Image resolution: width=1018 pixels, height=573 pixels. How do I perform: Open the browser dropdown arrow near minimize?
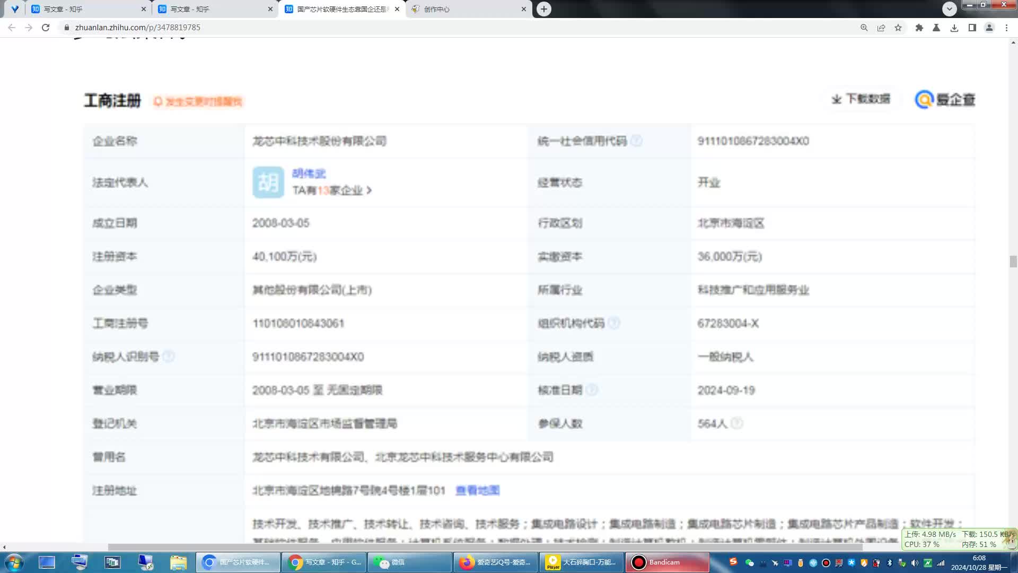pos(949,8)
